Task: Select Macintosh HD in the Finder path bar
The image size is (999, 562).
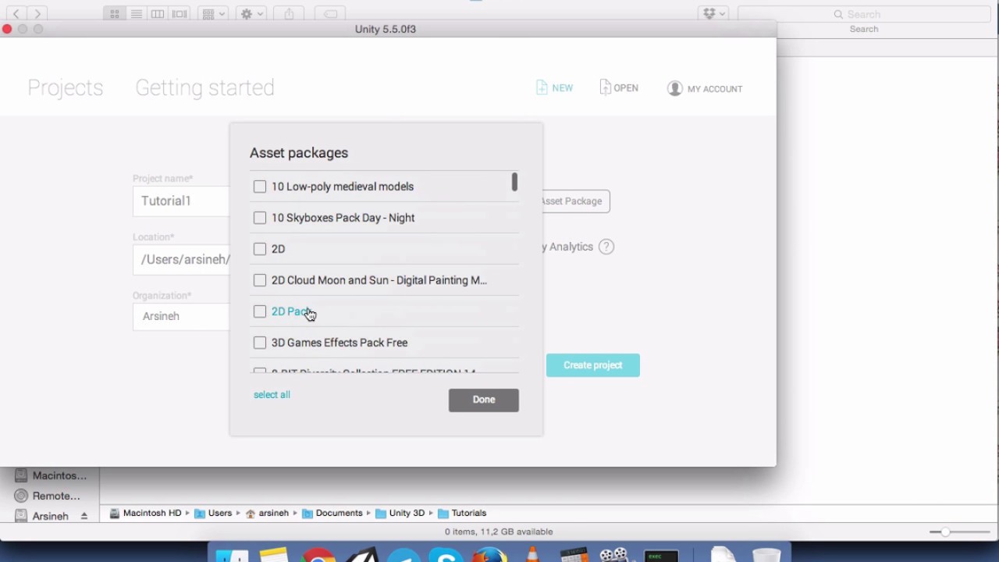Action: [146, 514]
